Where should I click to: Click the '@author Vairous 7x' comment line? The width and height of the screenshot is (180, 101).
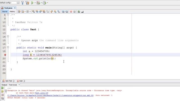click(27, 22)
